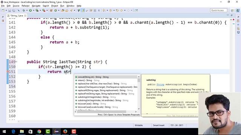The width and height of the screenshot is (241, 135).
Task: Switch to the Java perspective icon
Action: 238,10
